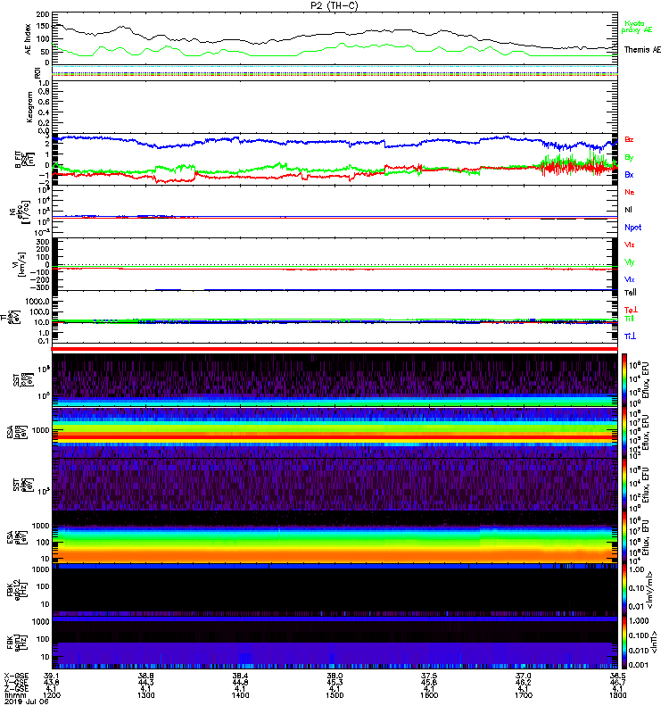Click the Y-GSE value 44.3

[146, 683]
